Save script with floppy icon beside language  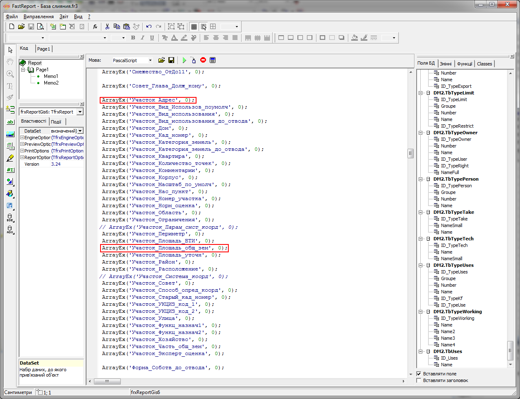(x=171, y=60)
